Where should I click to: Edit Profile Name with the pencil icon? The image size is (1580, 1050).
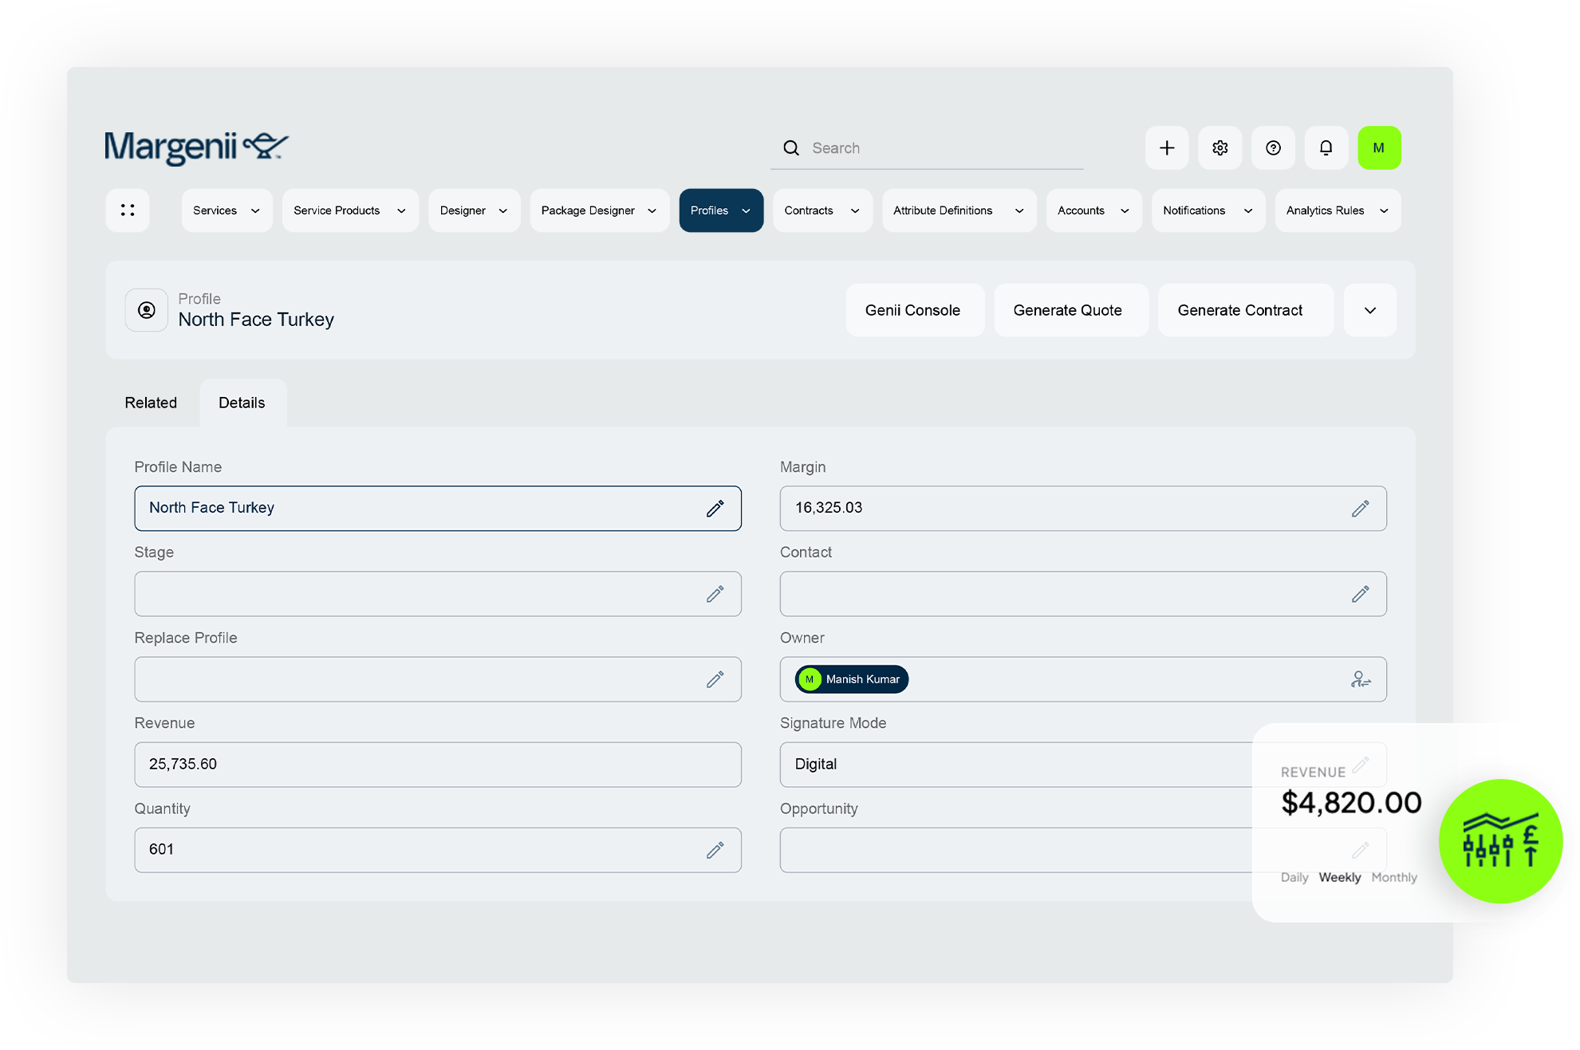(x=715, y=509)
